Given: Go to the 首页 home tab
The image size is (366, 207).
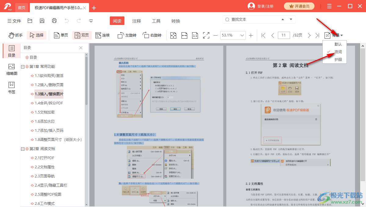Looking at the screenshot, I should coord(22,8).
